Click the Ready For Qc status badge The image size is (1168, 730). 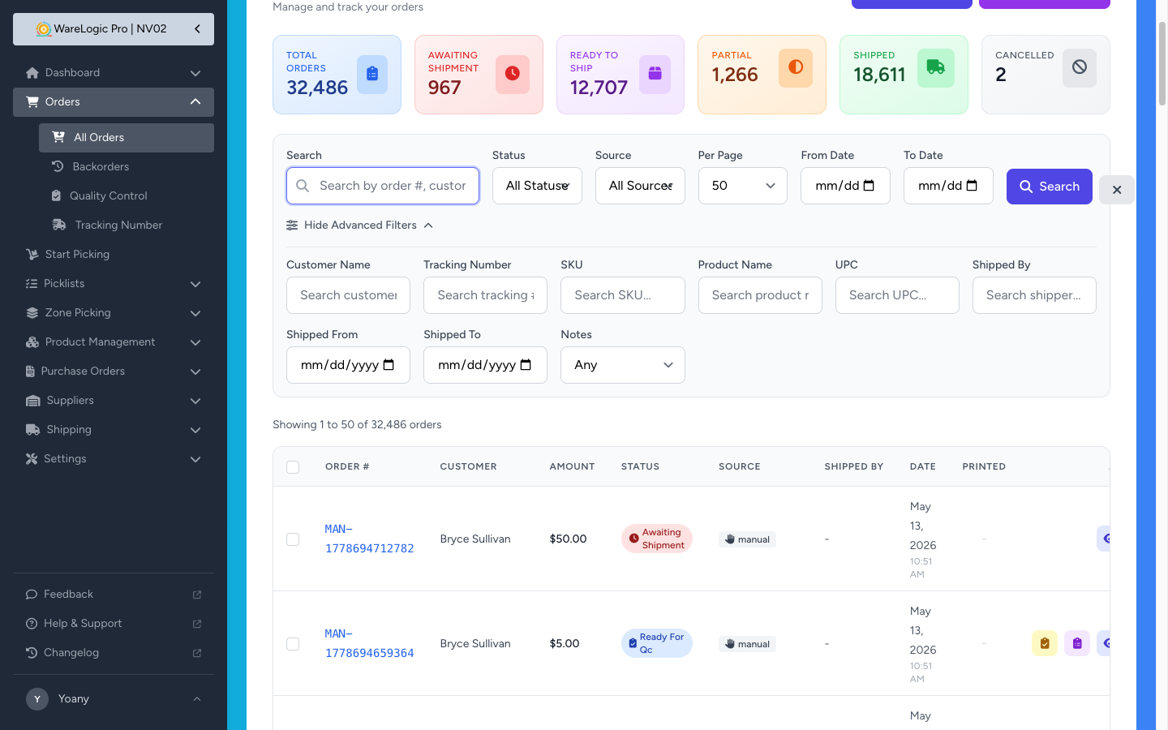657,643
